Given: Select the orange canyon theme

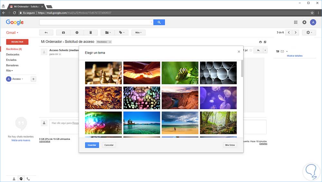Looking at the screenshot, I should (142, 73).
